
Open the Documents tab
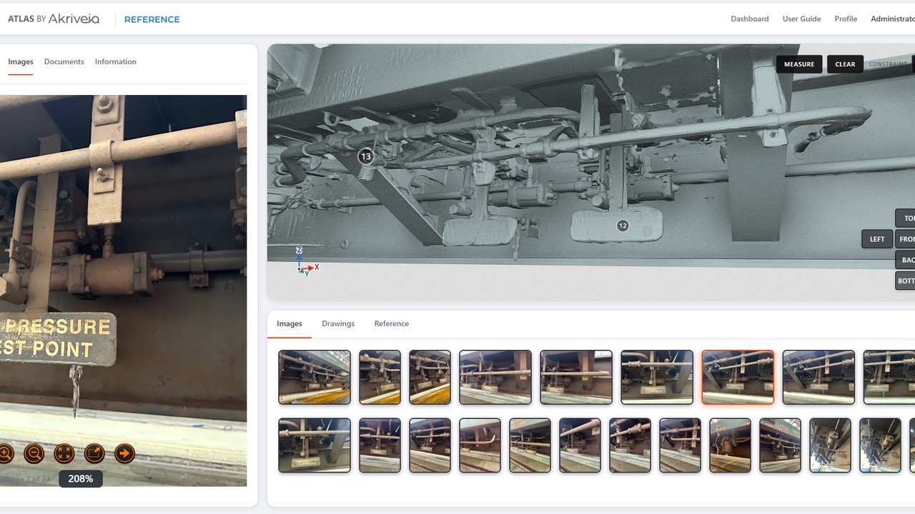pos(64,61)
